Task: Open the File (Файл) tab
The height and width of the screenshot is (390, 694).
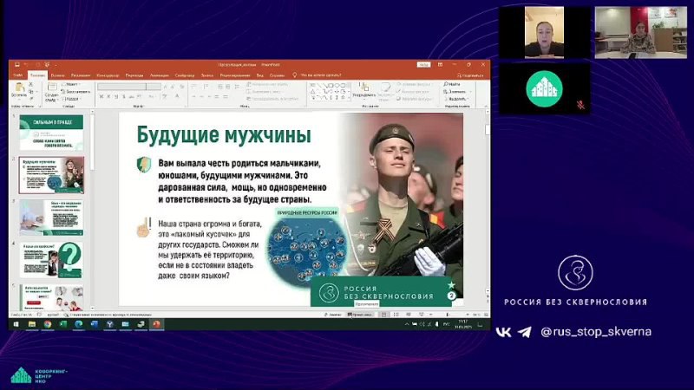Action: (x=18, y=75)
